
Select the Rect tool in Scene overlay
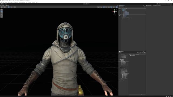pyautogui.click(x=2, y=16)
